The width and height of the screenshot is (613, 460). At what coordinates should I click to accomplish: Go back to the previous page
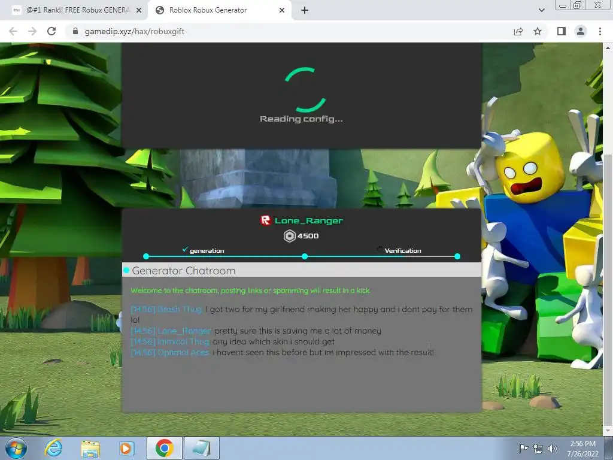click(x=13, y=31)
